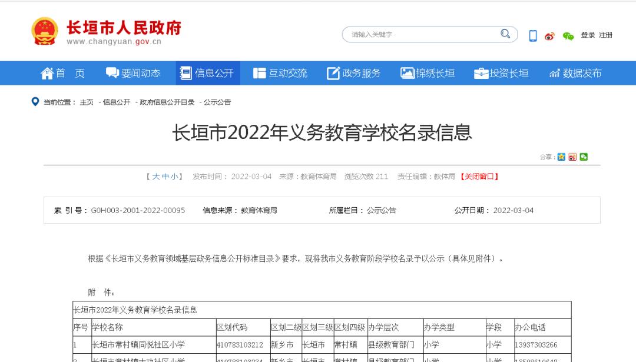Click the 【关闭窗口】 close window button
The height and width of the screenshot is (362, 636).
pos(481,176)
